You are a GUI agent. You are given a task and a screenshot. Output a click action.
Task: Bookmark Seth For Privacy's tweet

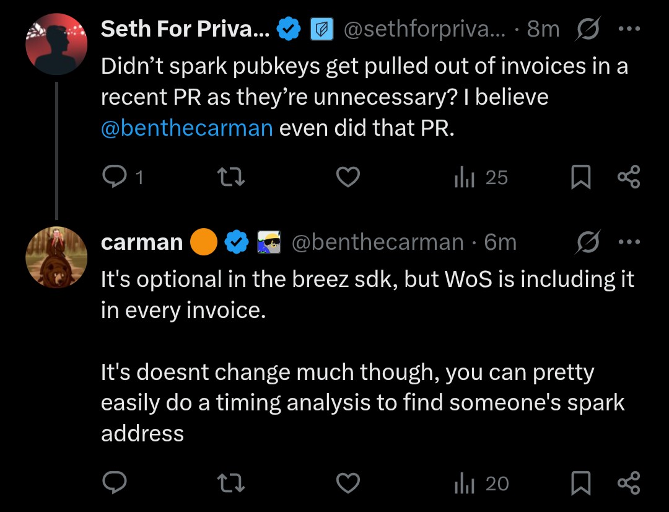[579, 178]
